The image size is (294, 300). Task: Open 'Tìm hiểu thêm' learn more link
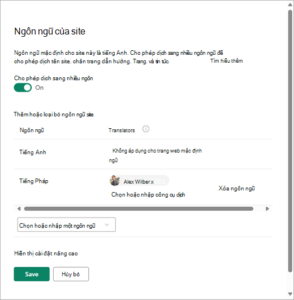[226, 61]
